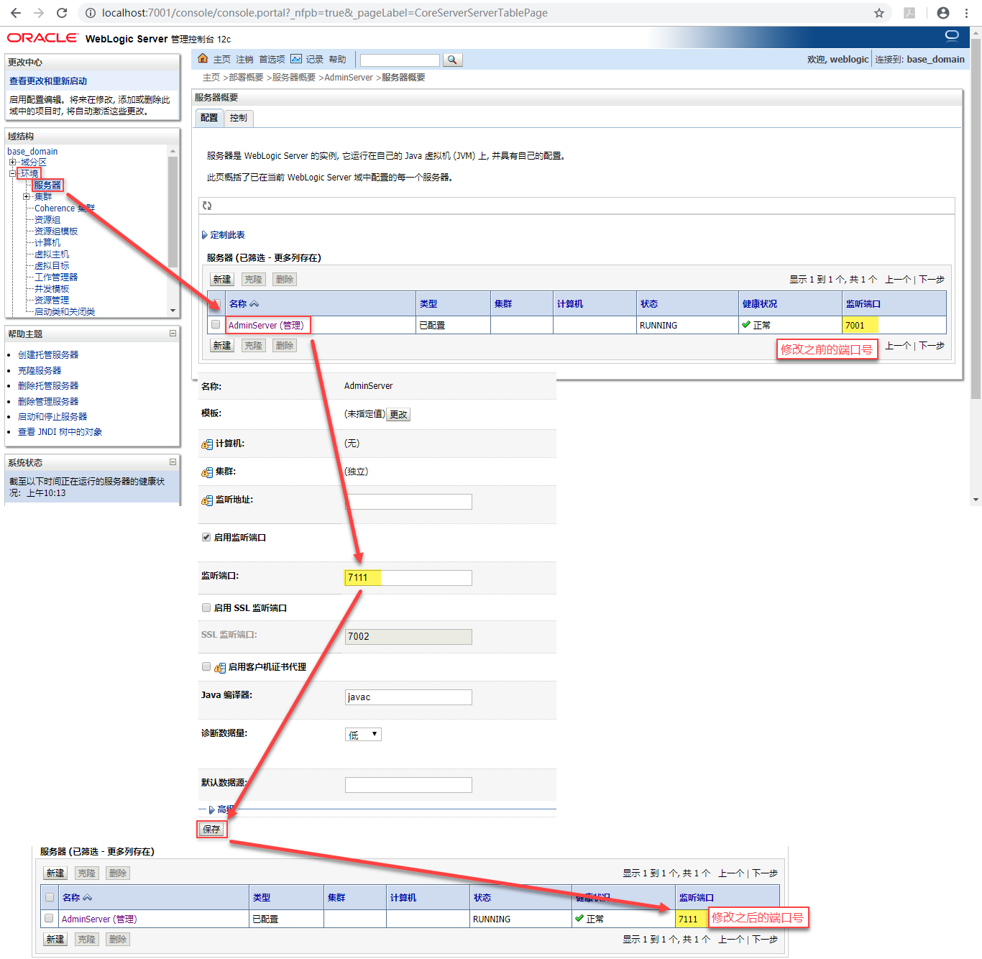Expand the 定制此表 section
982x959 pixels.
tap(205, 235)
